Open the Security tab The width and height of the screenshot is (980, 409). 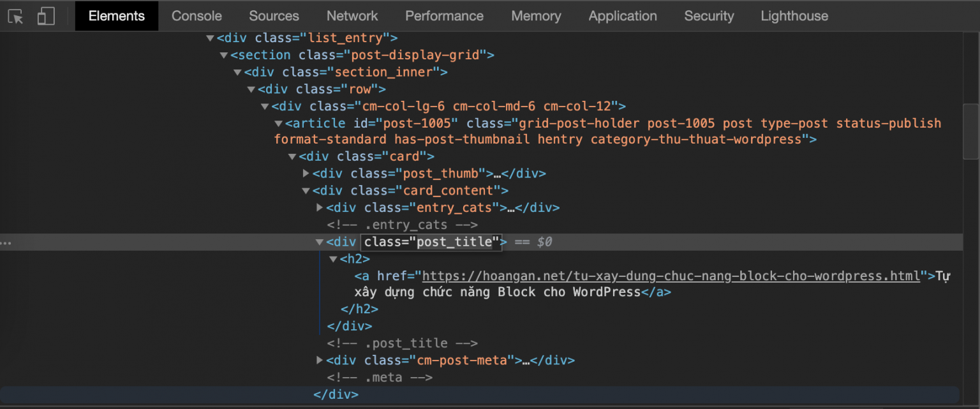[x=709, y=16]
